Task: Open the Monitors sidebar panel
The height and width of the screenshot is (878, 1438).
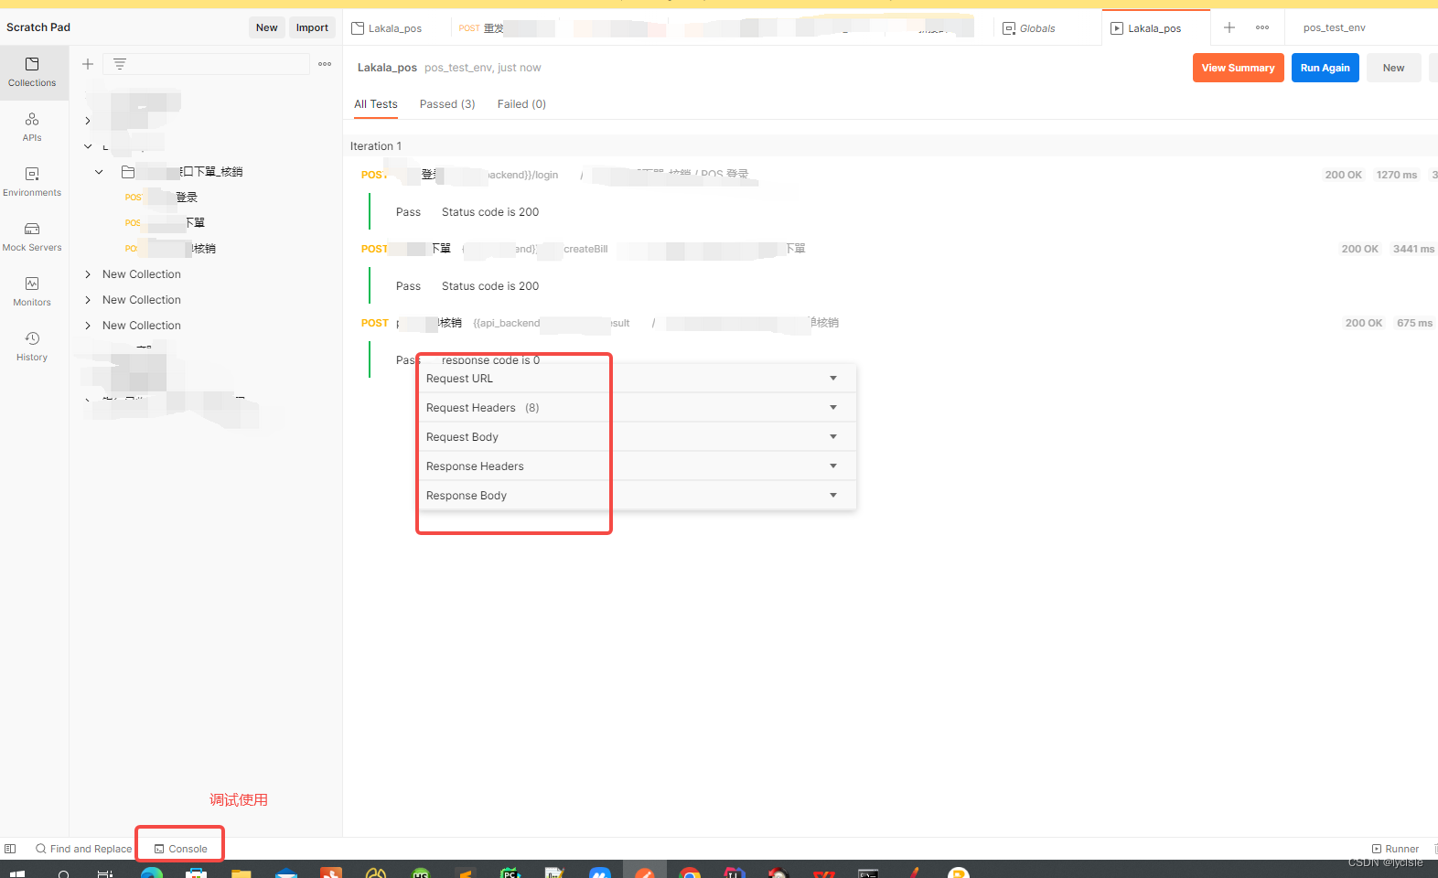Action: click(x=32, y=292)
